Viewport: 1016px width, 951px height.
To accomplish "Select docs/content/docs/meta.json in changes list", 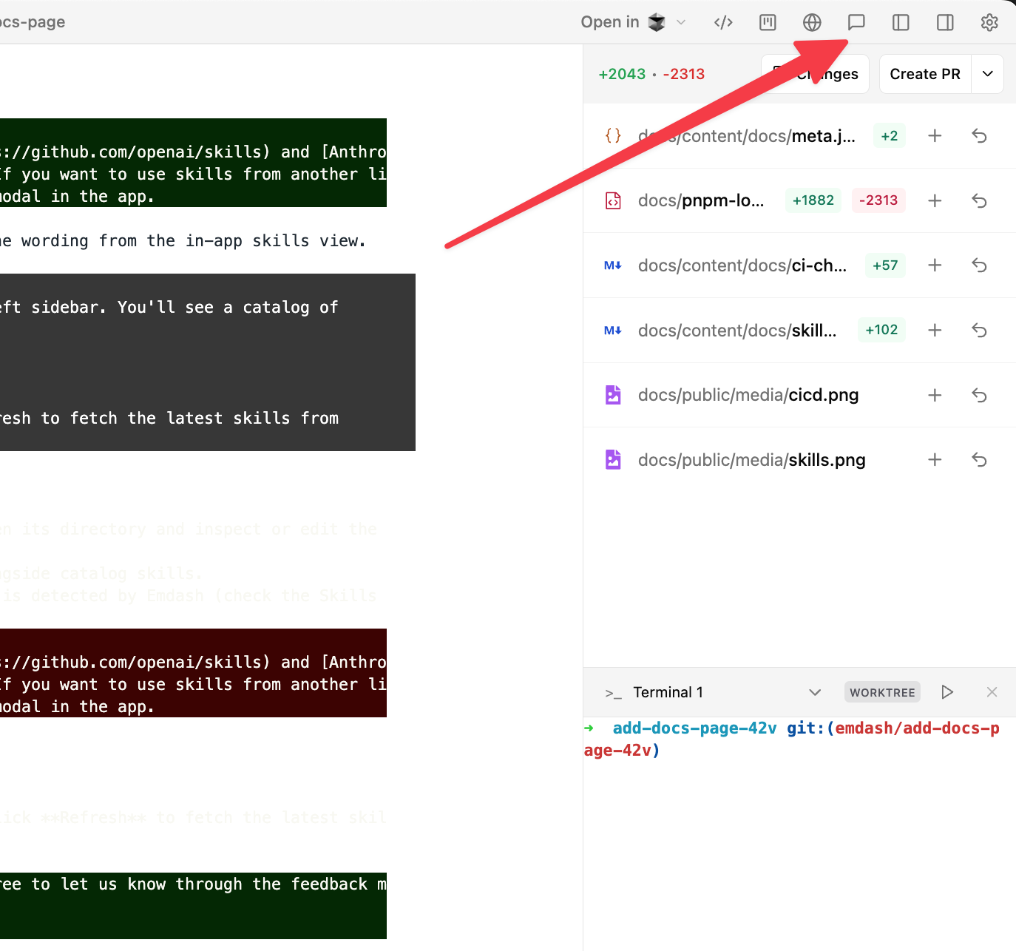I will [x=746, y=136].
